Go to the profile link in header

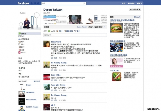(x=131, y=3)
